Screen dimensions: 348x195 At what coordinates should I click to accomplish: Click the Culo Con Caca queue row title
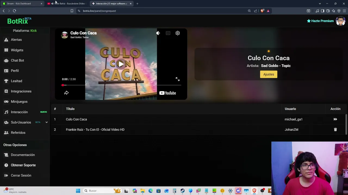(76, 119)
